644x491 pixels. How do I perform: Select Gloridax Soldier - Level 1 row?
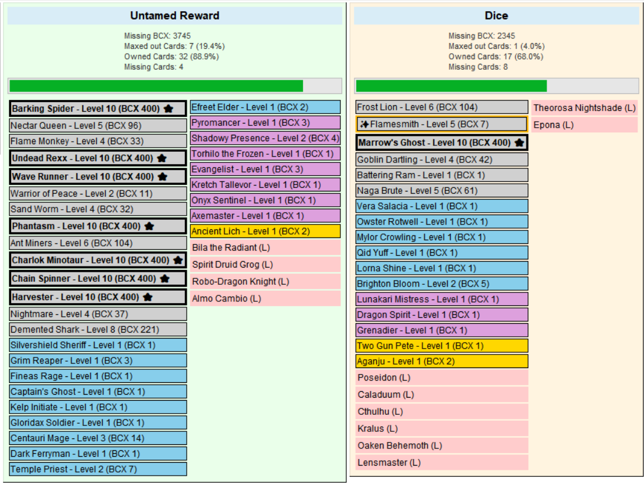pos(98,422)
